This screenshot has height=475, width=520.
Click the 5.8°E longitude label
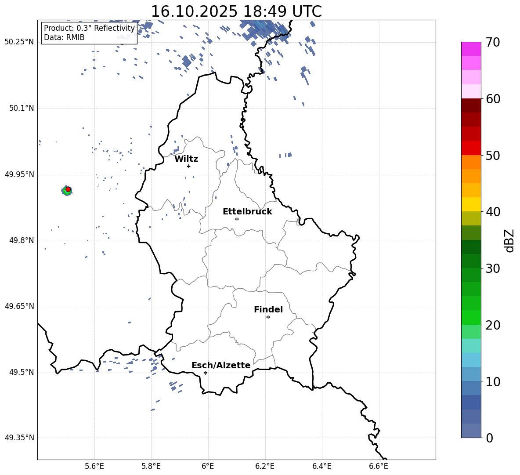pos(151,466)
